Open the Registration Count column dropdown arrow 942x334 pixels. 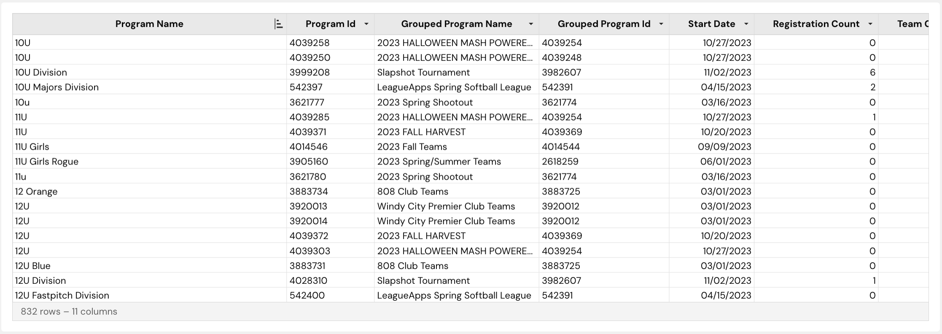point(870,24)
